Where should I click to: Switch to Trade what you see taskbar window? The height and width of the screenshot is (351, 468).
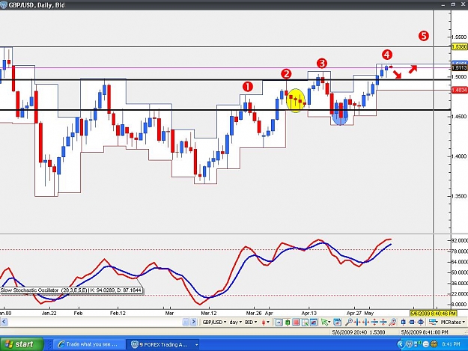(x=89, y=344)
